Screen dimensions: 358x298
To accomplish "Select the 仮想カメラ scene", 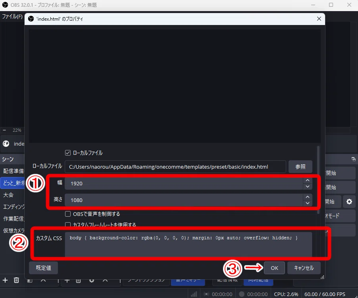I will pos(13,231).
